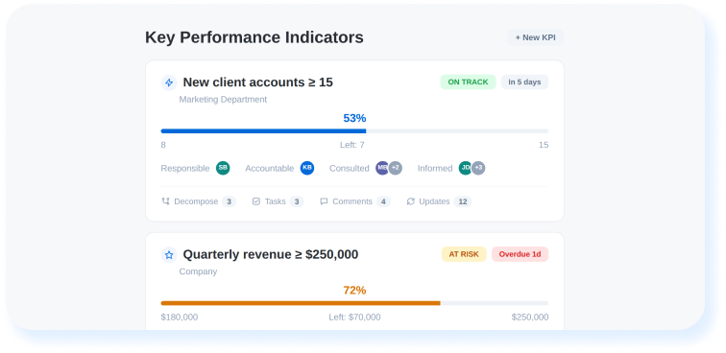This screenshot has height=353, width=726.
Task: Open the SB Responsible avatar
Action: (223, 168)
